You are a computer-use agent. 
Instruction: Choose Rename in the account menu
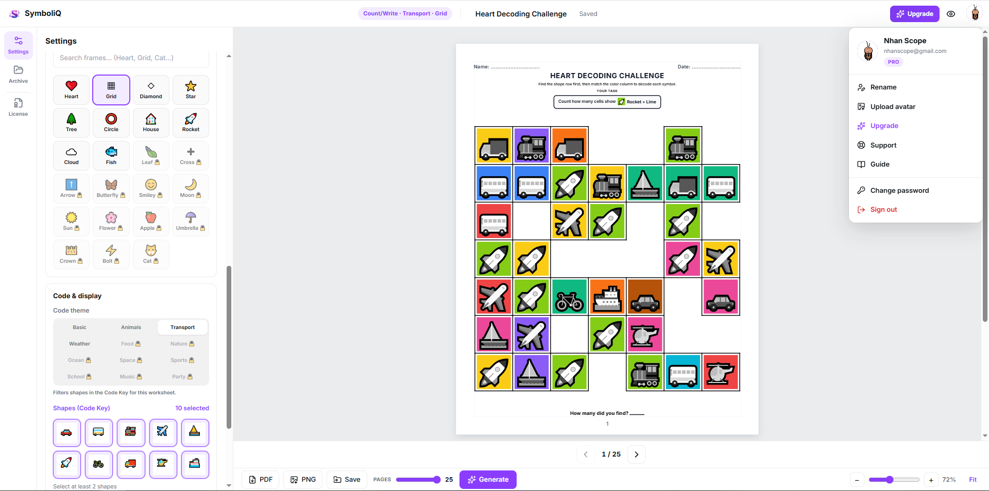click(x=915, y=87)
